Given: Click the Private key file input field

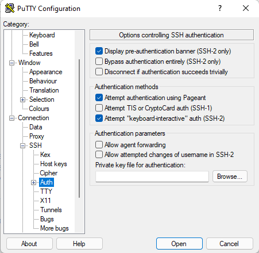Looking at the screenshot, I should coord(152,177).
